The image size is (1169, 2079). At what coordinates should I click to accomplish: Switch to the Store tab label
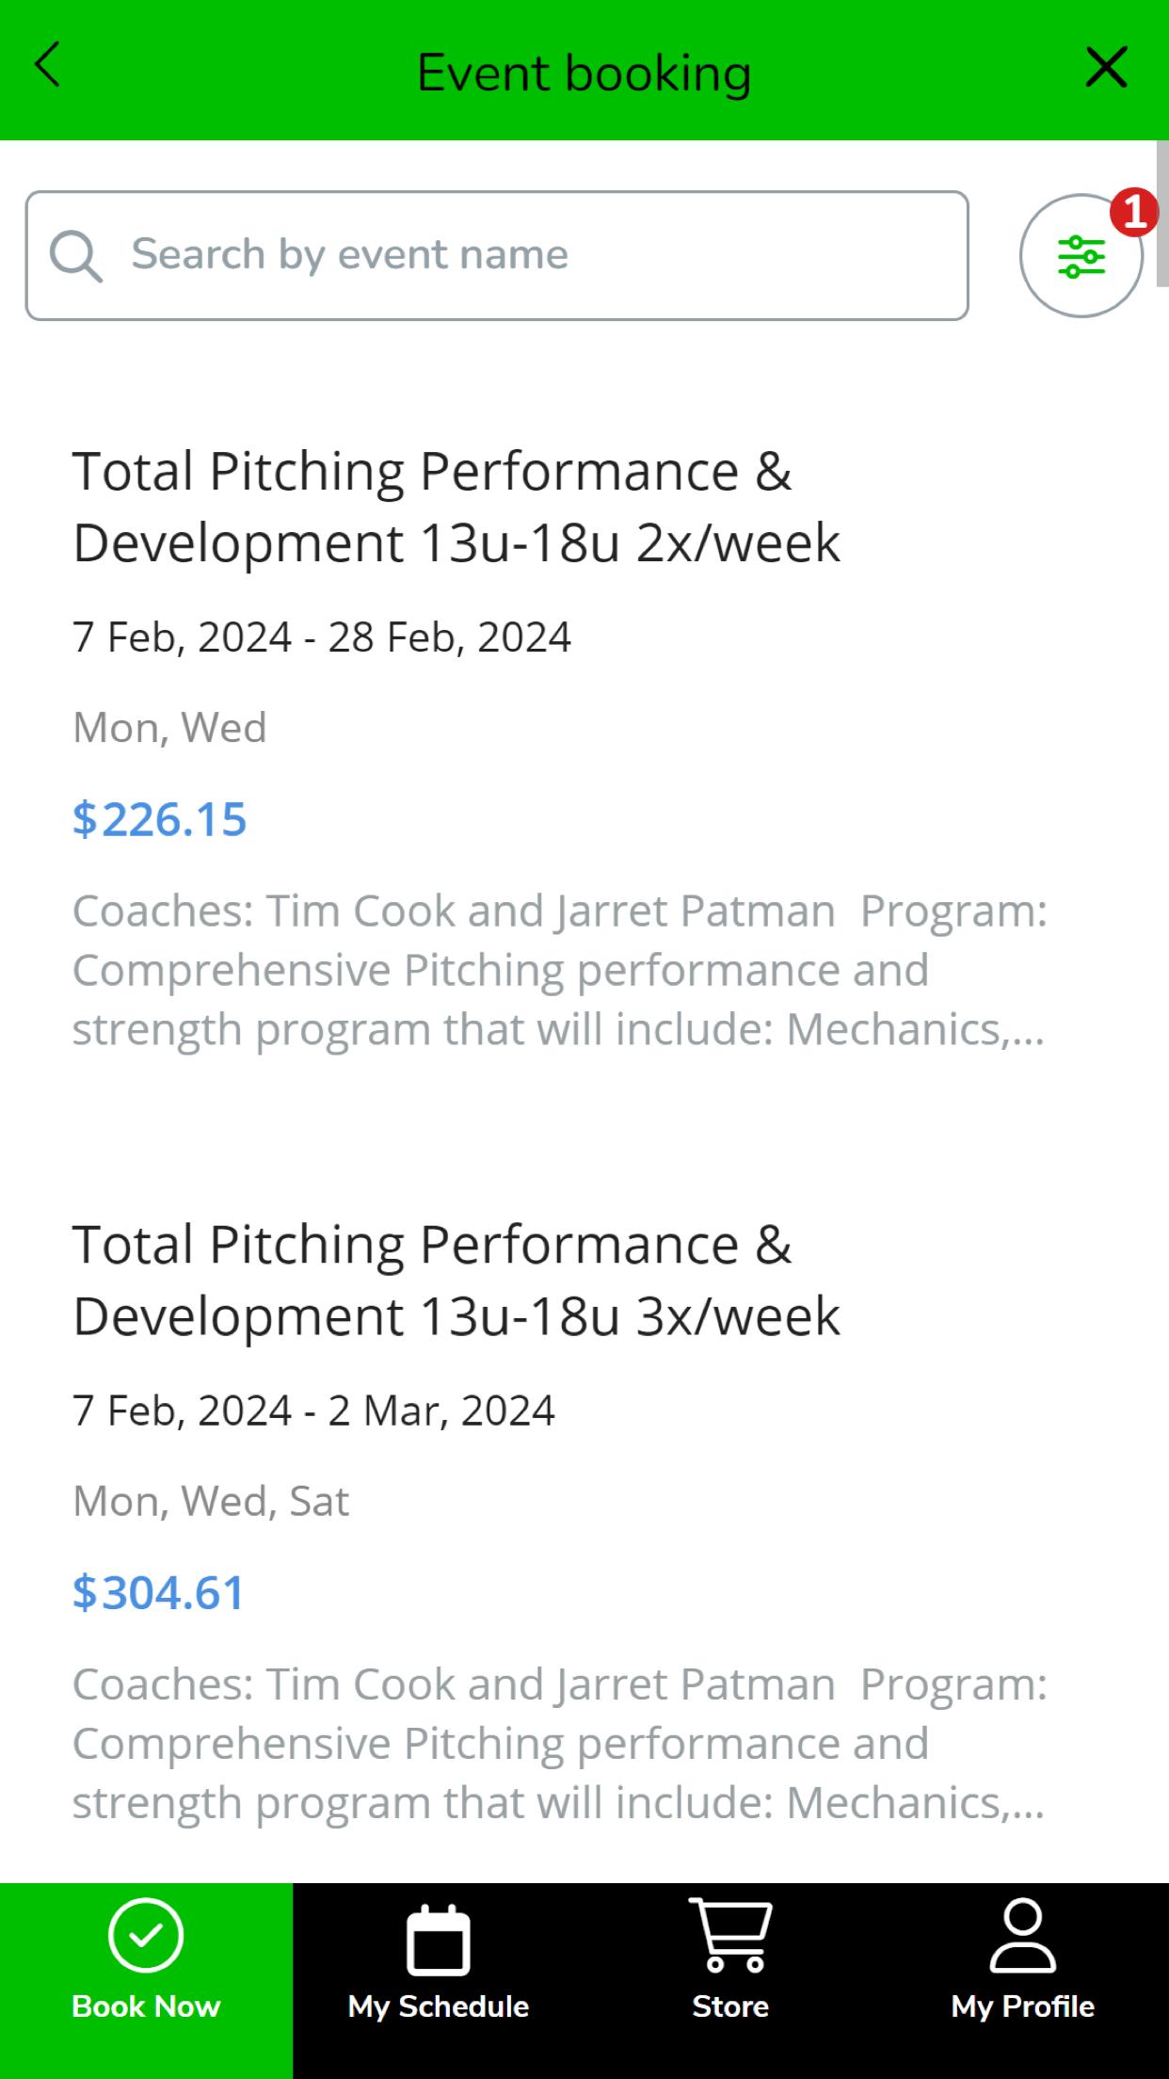pos(730,2006)
